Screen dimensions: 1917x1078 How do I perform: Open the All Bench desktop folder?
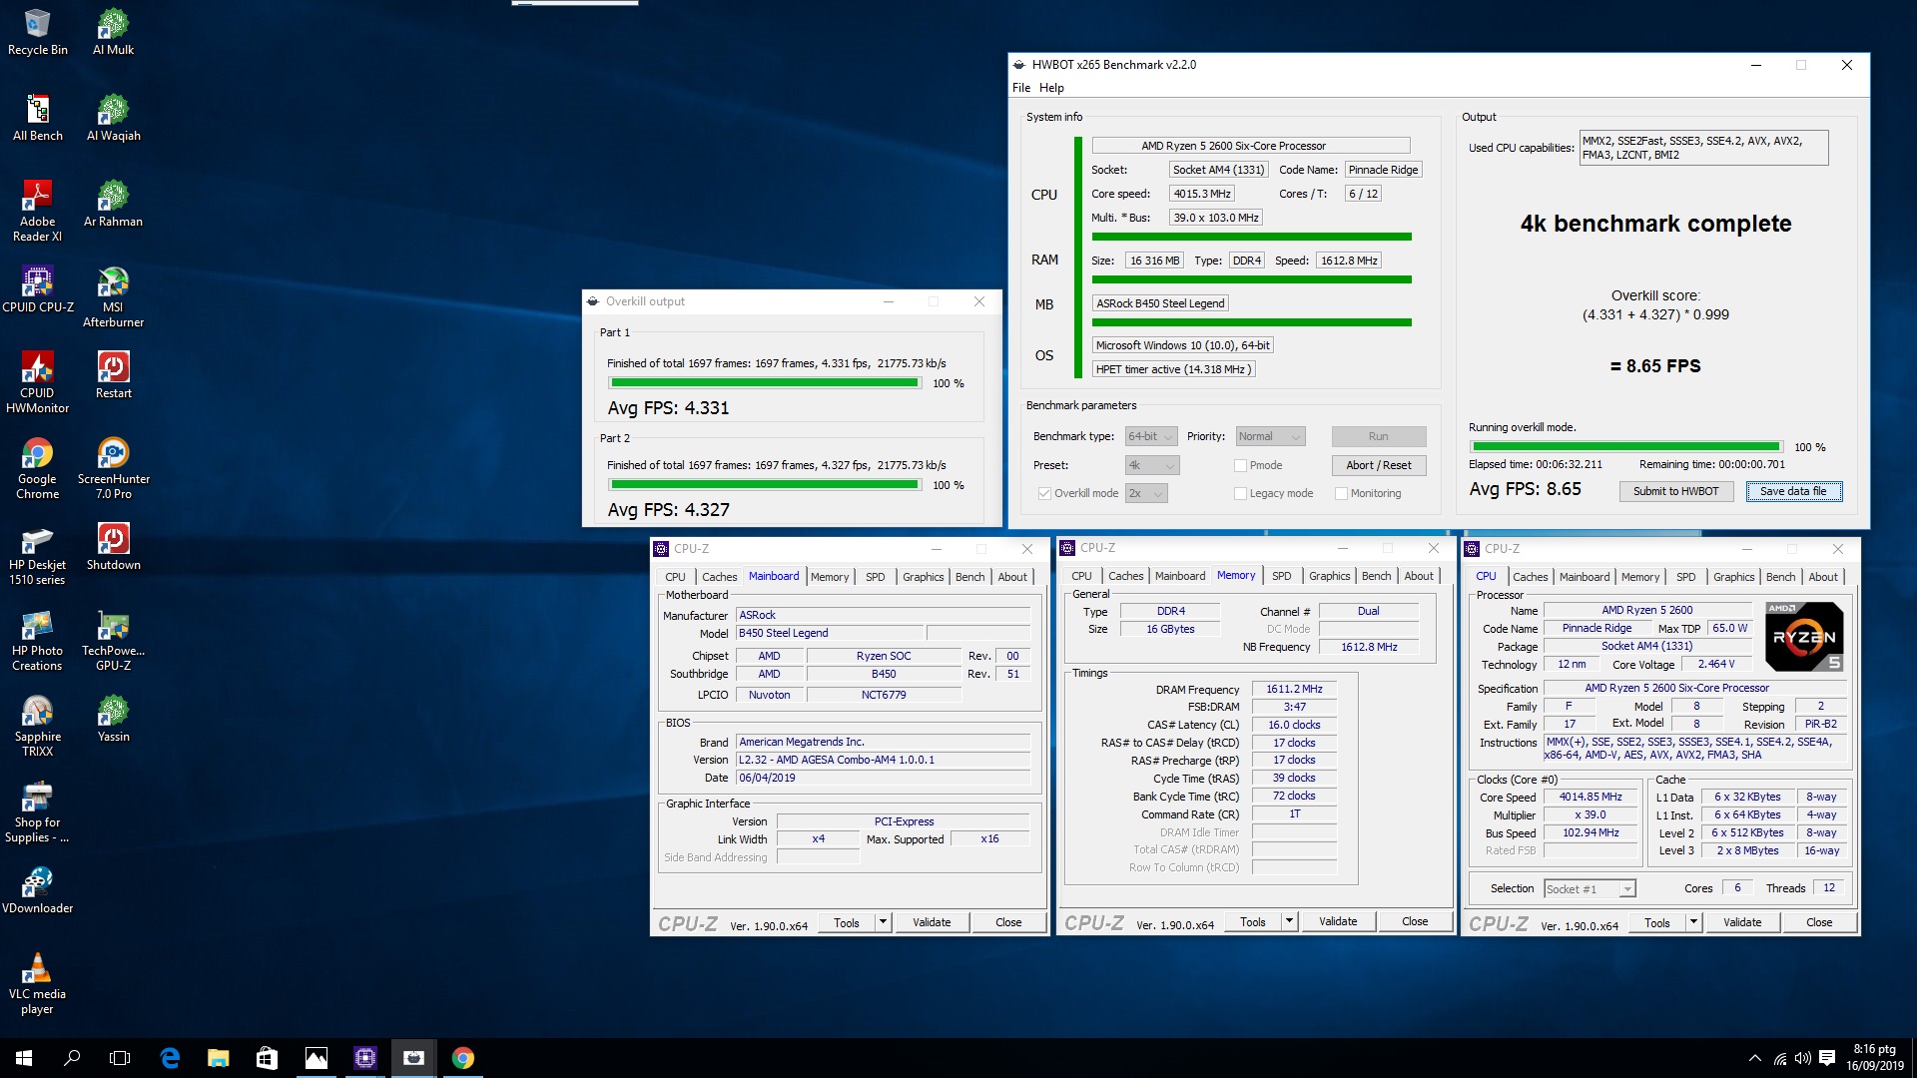[37, 118]
